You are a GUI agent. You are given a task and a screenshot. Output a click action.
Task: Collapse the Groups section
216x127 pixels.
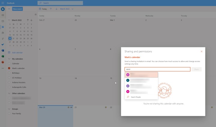(9, 109)
